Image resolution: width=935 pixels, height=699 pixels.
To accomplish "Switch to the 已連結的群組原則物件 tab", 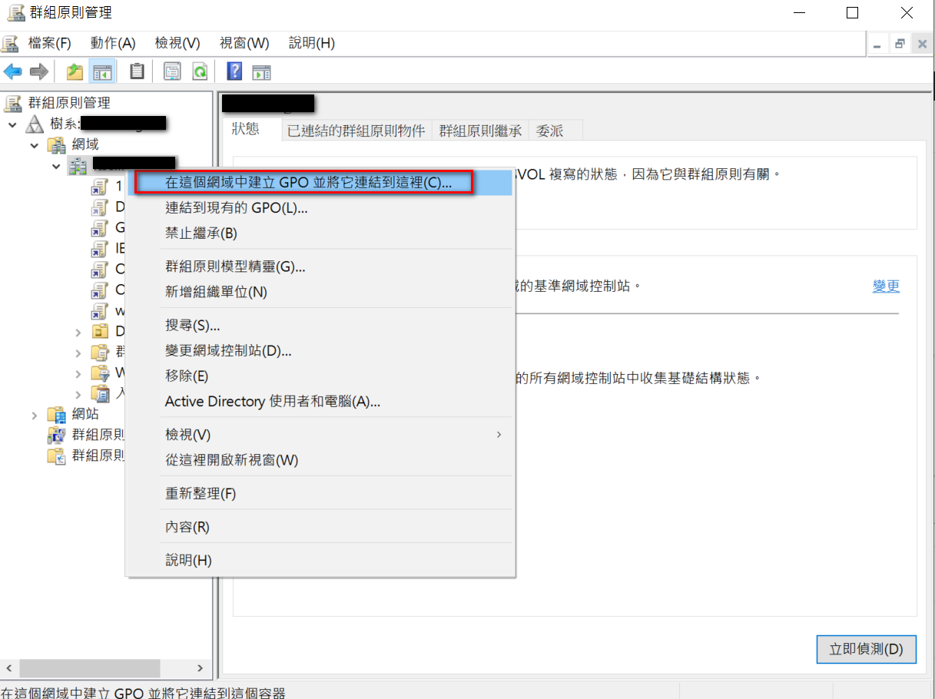I will (356, 131).
